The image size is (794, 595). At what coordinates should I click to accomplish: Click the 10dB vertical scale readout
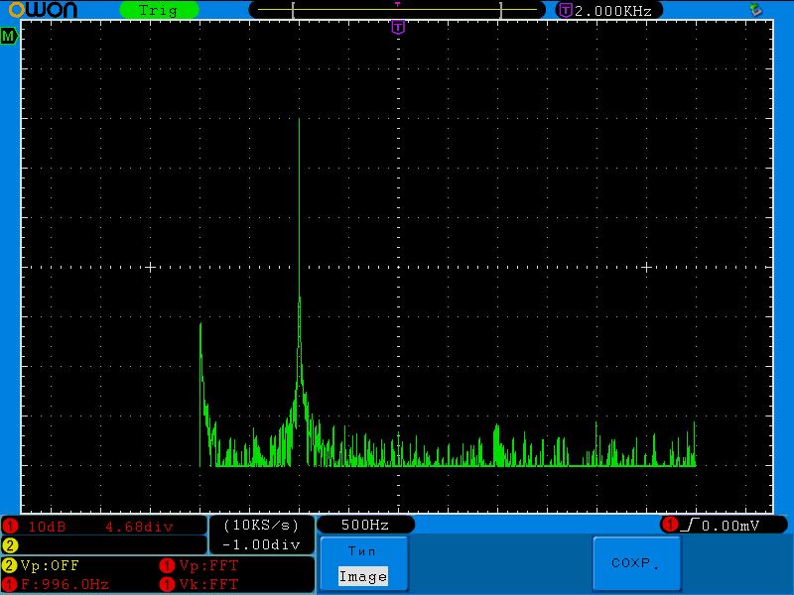click(47, 527)
